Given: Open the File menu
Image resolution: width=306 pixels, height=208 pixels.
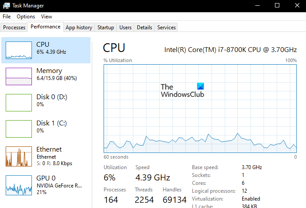Looking at the screenshot, I should coord(7,17).
